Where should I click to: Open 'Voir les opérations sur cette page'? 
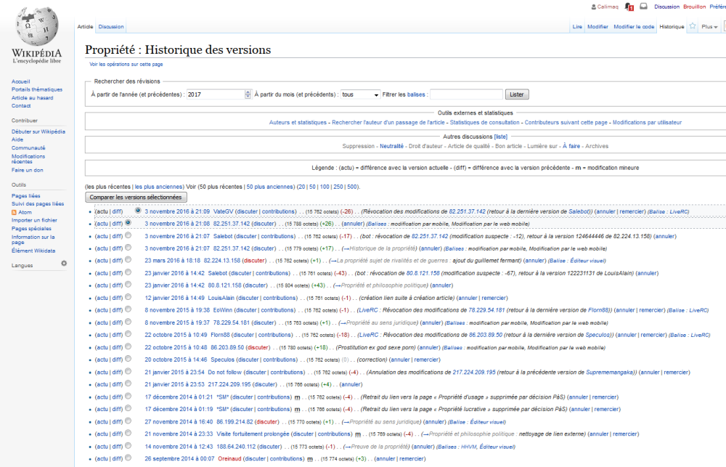pyautogui.click(x=126, y=65)
